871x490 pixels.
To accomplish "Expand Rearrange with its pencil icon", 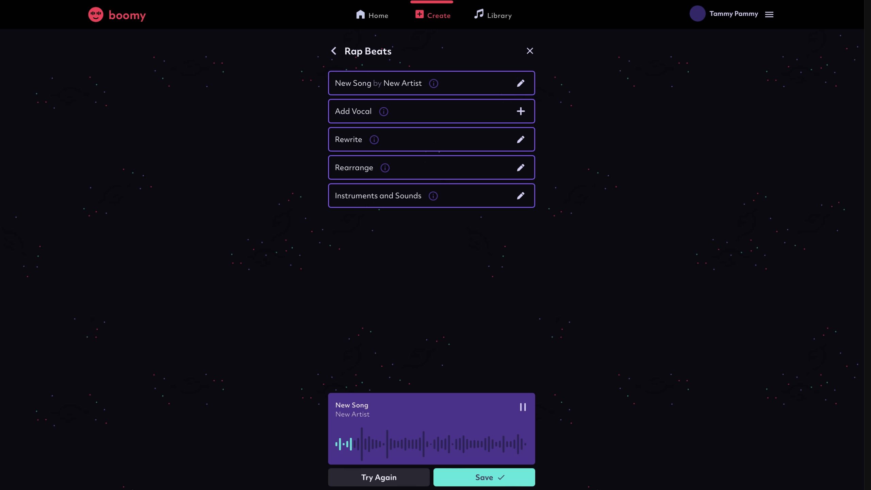I will coord(521,168).
